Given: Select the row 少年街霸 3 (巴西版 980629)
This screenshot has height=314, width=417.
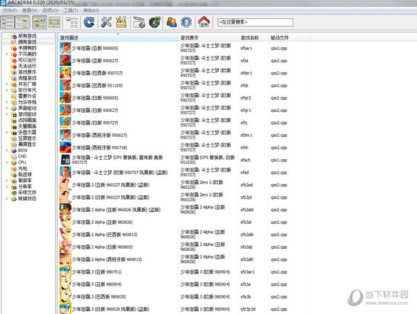Looking at the screenshot, I should [184, 297].
